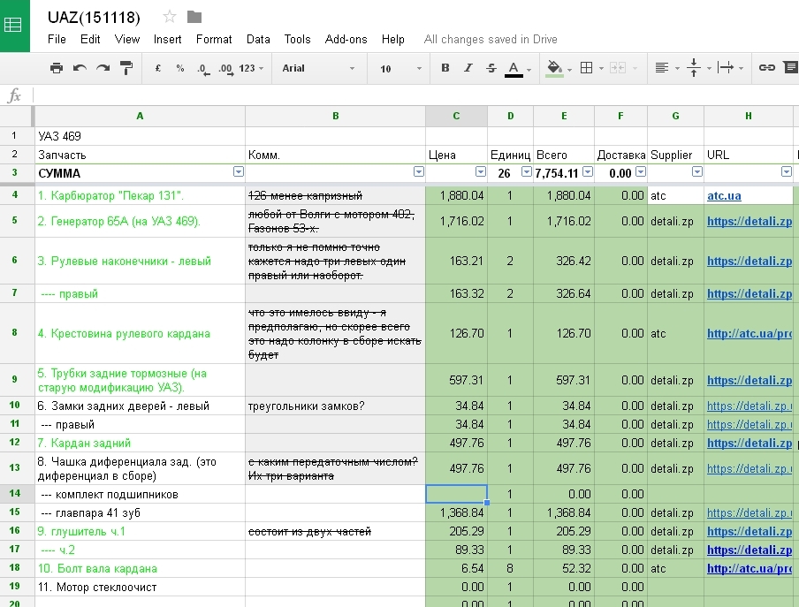Image resolution: width=799 pixels, height=607 pixels.
Task: Open filter dropdown in СУММА cell
Action: (x=238, y=172)
